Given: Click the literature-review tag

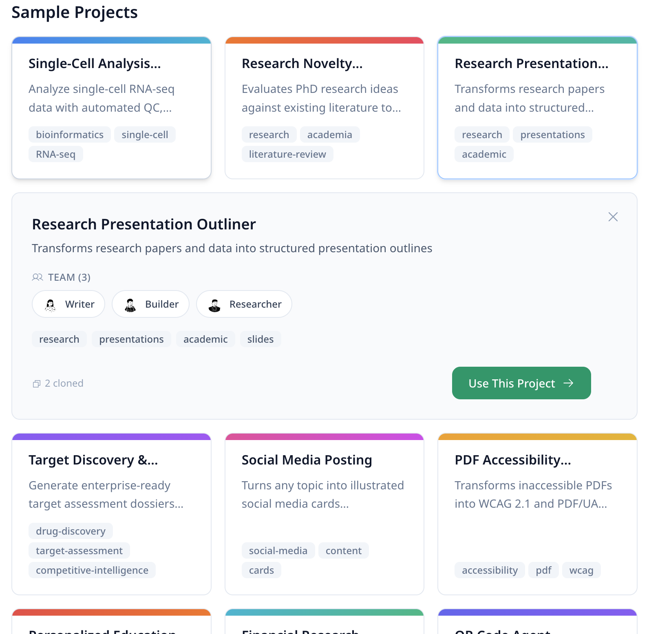Looking at the screenshot, I should (x=287, y=154).
